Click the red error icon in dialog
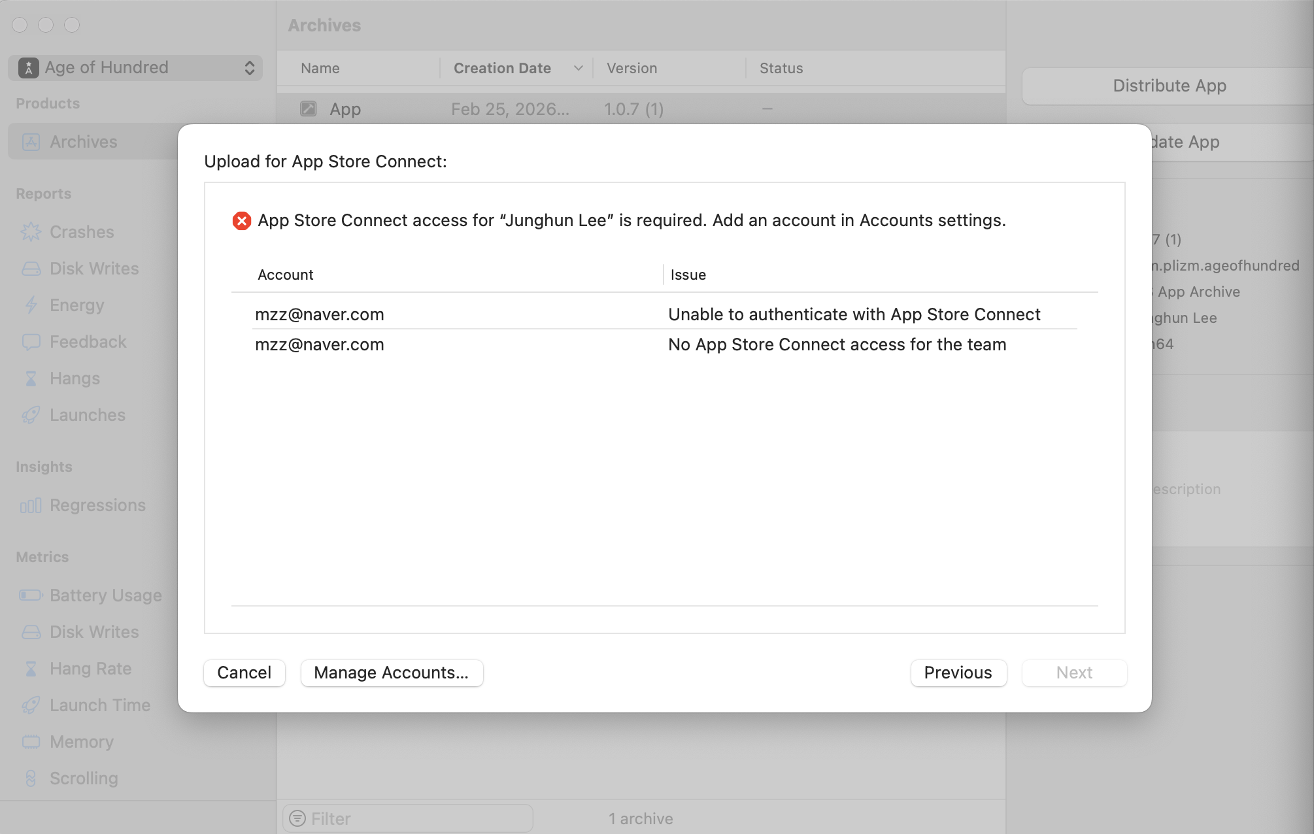Viewport: 1314px width, 834px height. tap(242, 221)
